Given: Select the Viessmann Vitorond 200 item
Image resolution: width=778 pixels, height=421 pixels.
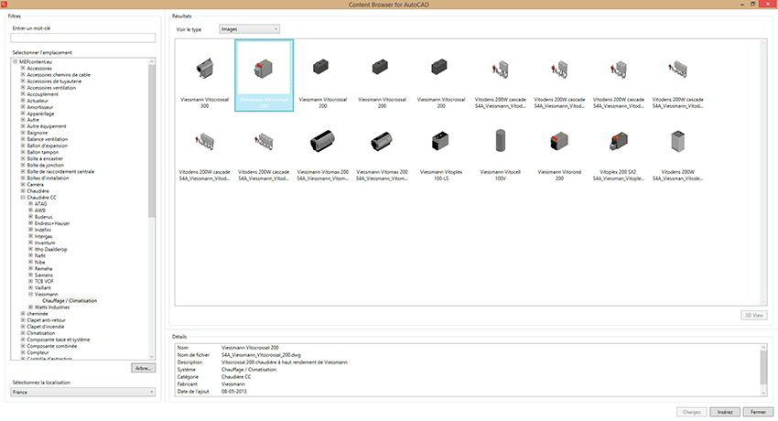Looking at the screenshot, I should [559, 149].
